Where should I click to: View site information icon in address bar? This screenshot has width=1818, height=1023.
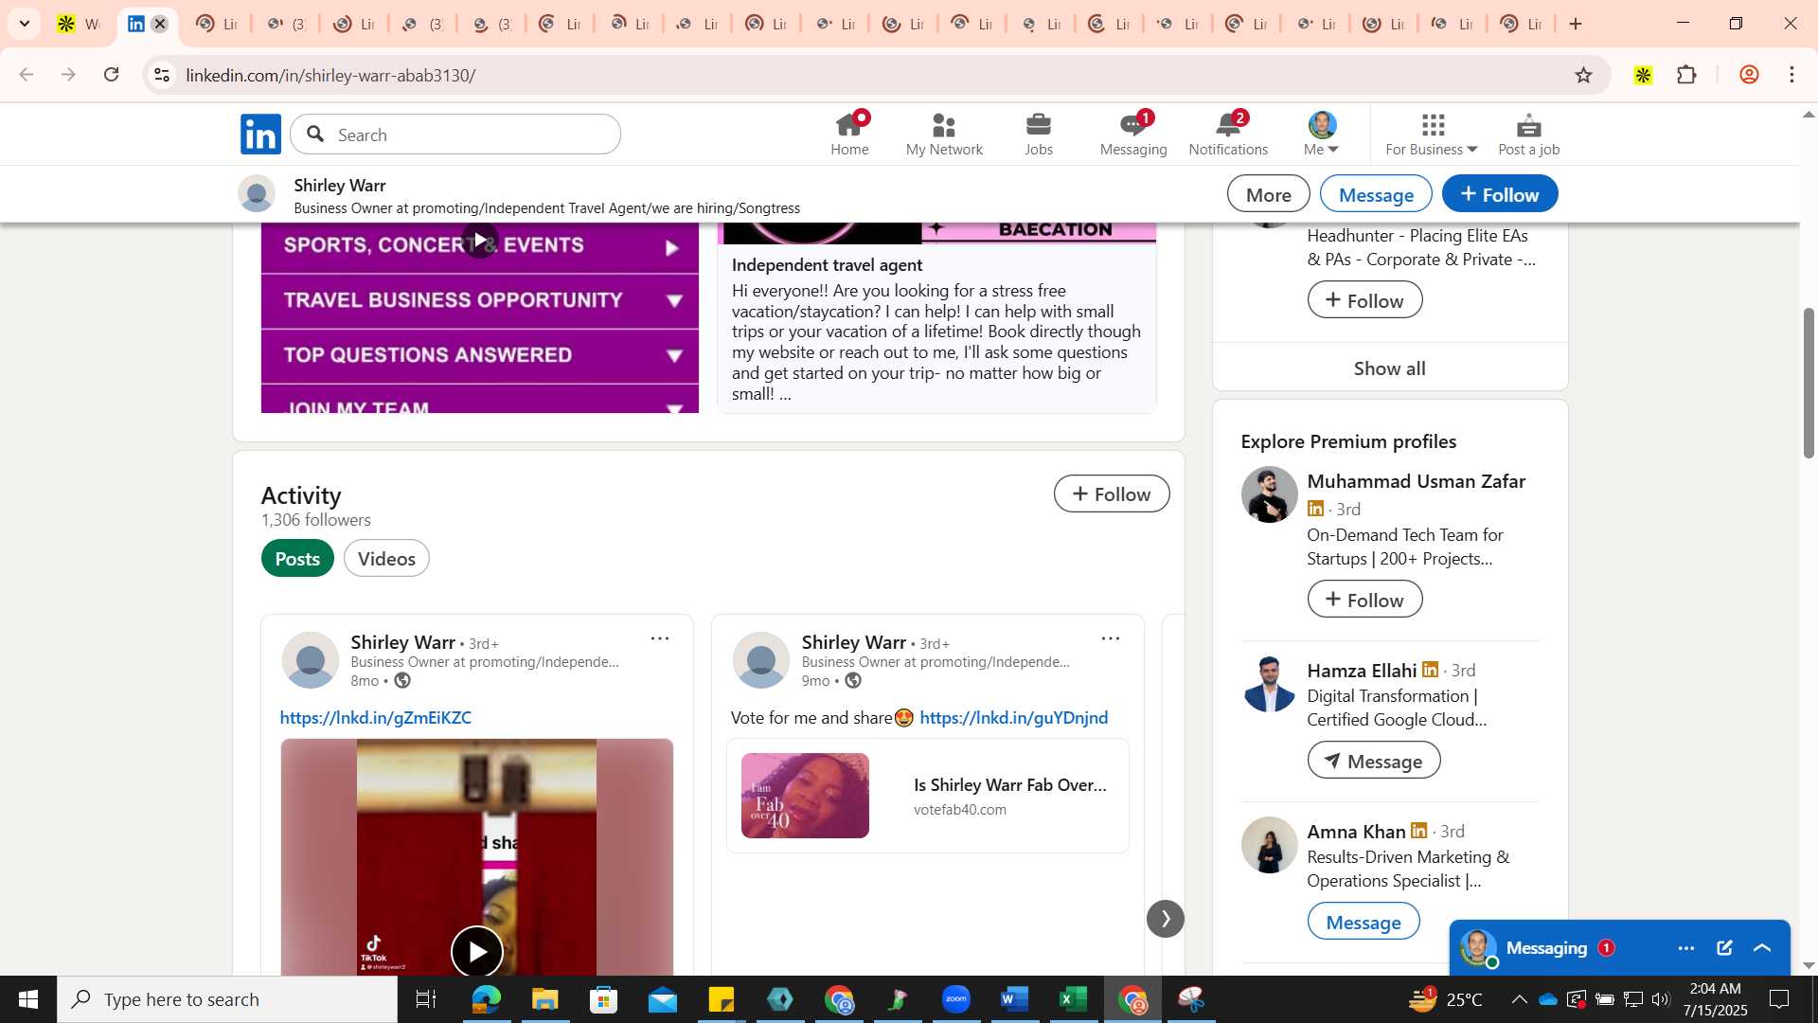162,75
